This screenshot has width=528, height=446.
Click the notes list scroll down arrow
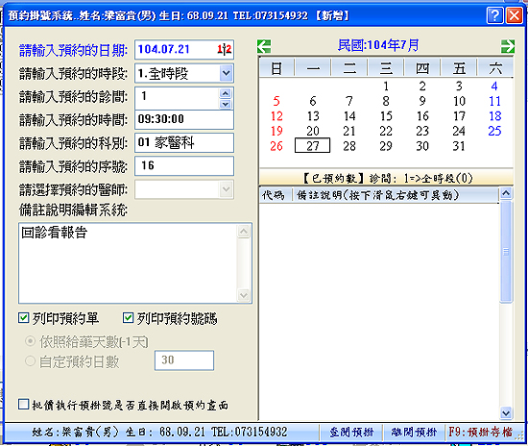click(x=506, y=413)
